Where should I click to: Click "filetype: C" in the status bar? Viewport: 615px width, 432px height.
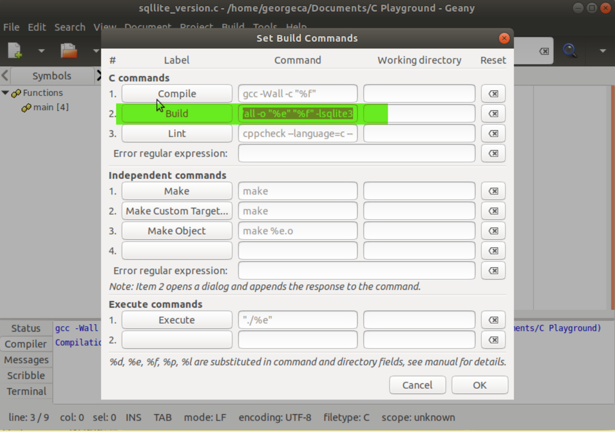346,418
